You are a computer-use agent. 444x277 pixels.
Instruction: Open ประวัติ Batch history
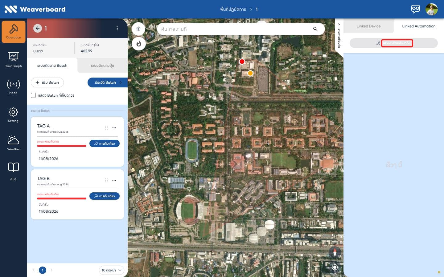(108, 82)
